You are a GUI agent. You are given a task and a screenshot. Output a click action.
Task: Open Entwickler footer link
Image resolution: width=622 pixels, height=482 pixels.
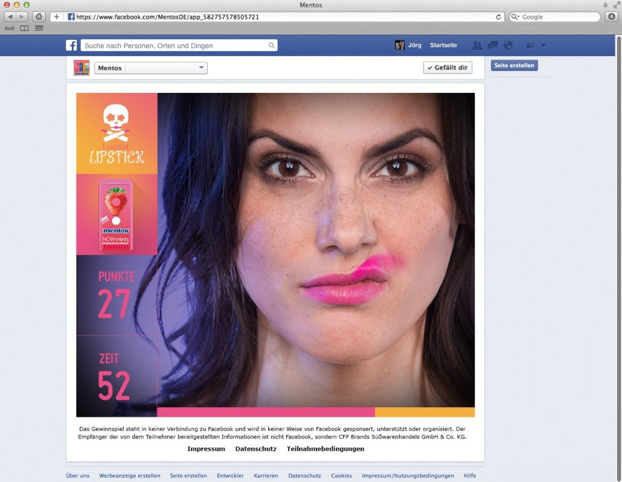click(230, 475)
